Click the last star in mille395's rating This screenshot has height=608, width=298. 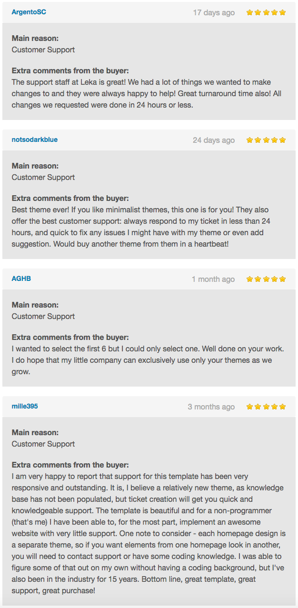tap(282, 407)
